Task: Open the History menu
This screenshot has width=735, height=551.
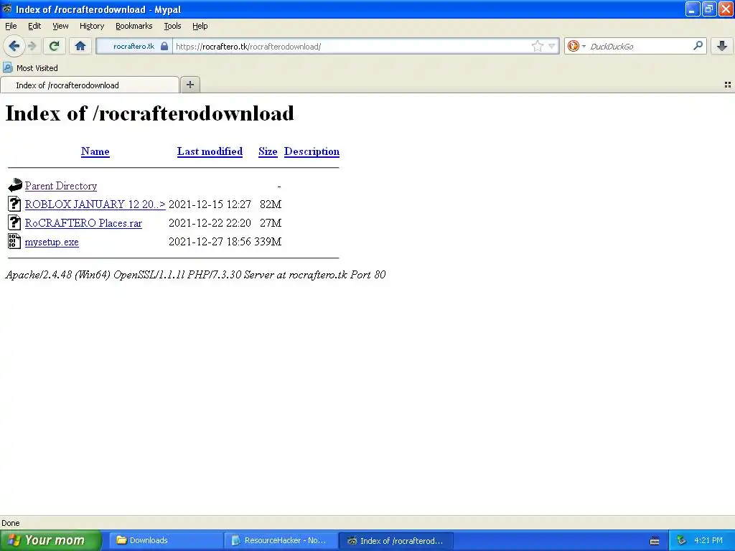Action: point(91,27)
